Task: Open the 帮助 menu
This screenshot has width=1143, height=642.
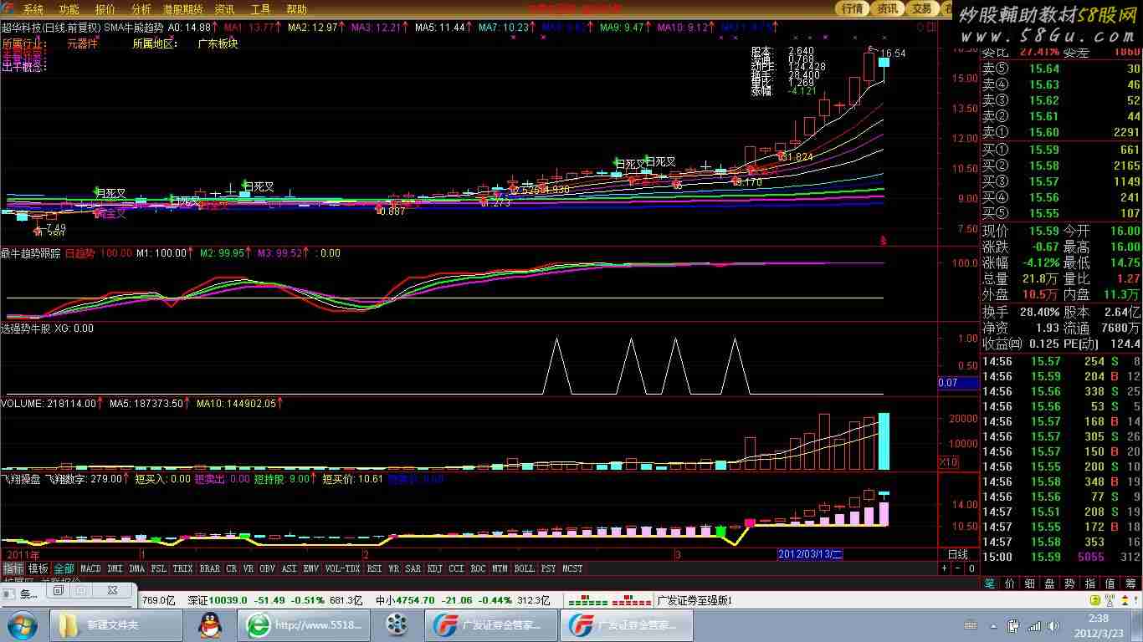Action: coord(297,9)
